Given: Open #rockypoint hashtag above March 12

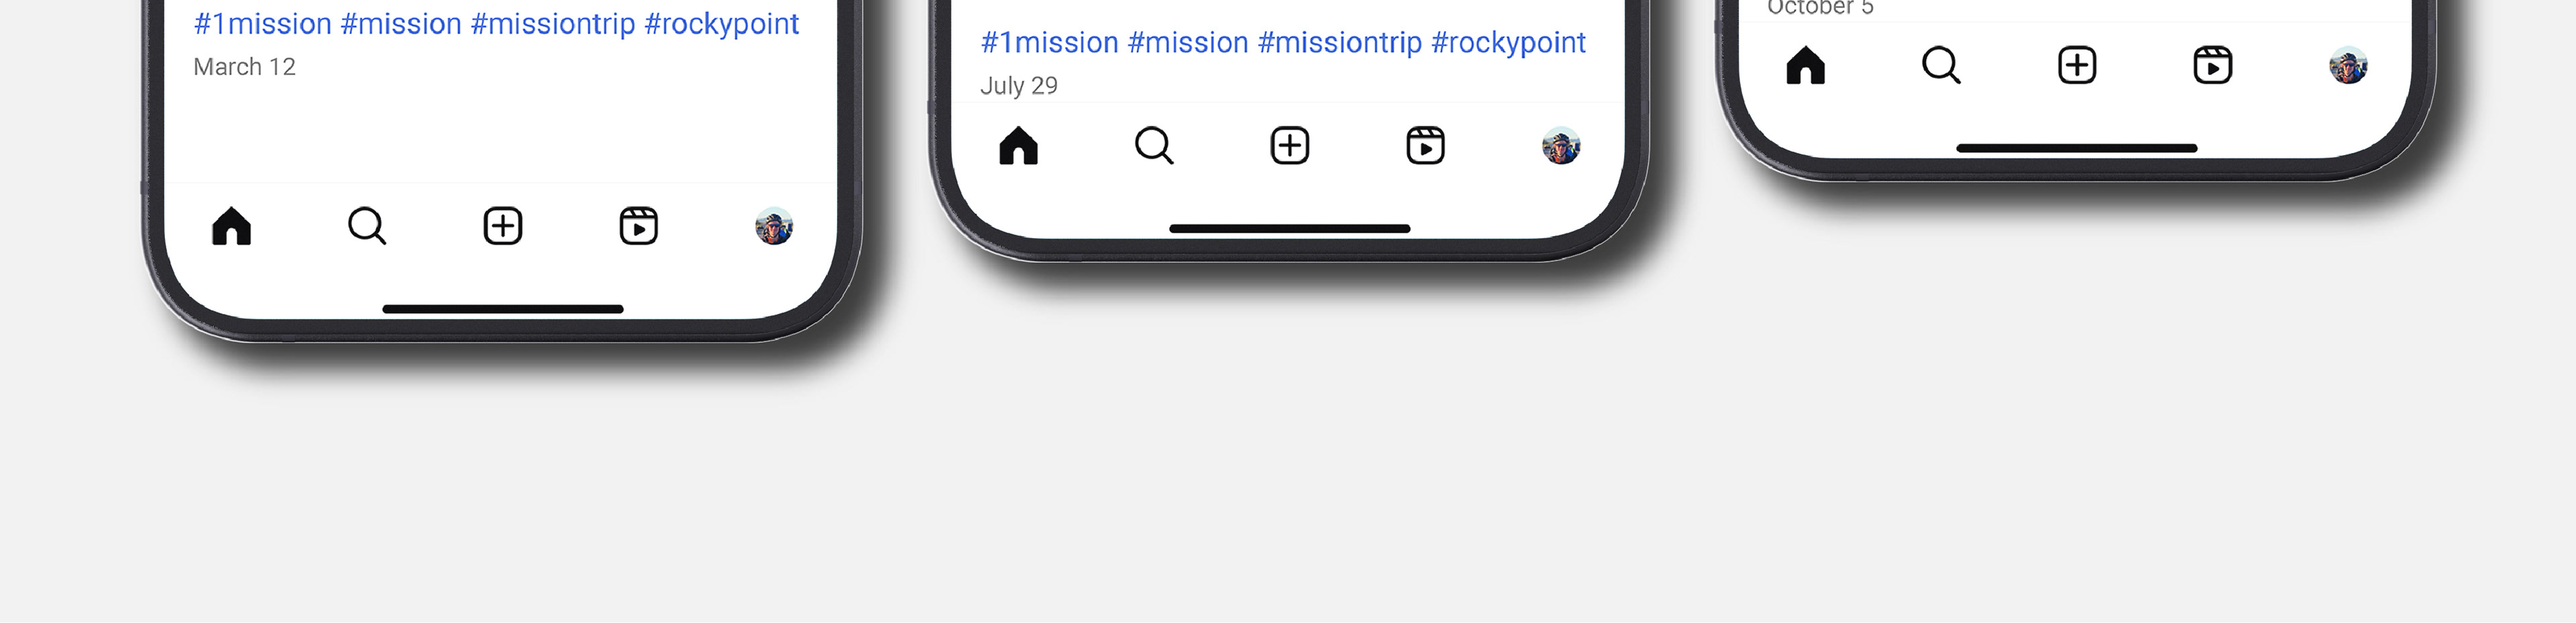Looking at the screenshot, I should (722, 24).
